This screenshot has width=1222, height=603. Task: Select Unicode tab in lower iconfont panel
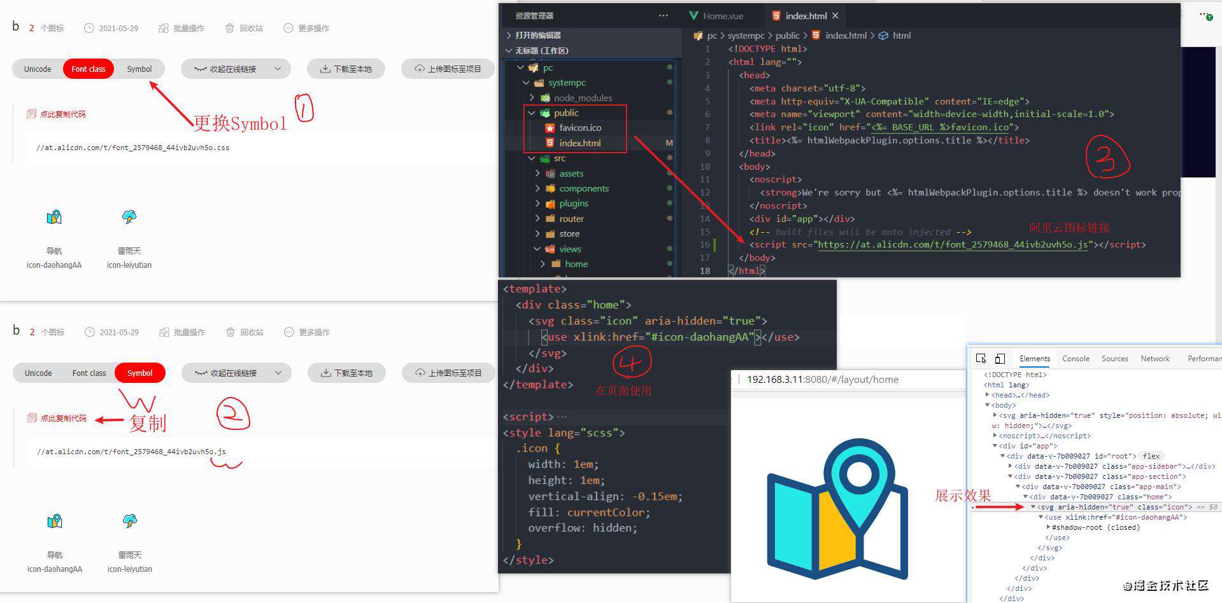point(38,373)
